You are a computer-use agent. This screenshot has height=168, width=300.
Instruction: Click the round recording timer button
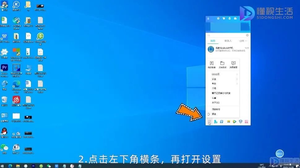(280, 153)
